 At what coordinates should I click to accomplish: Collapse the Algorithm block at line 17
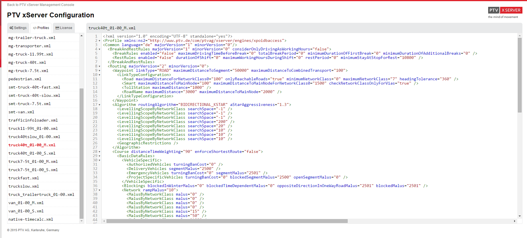point(99,105)
